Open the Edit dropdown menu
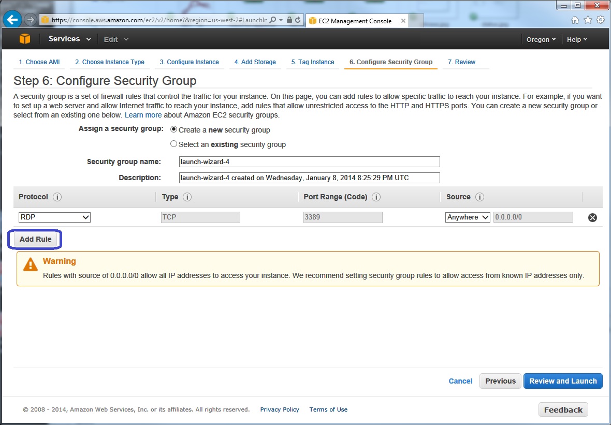 (x=116, y=39)
